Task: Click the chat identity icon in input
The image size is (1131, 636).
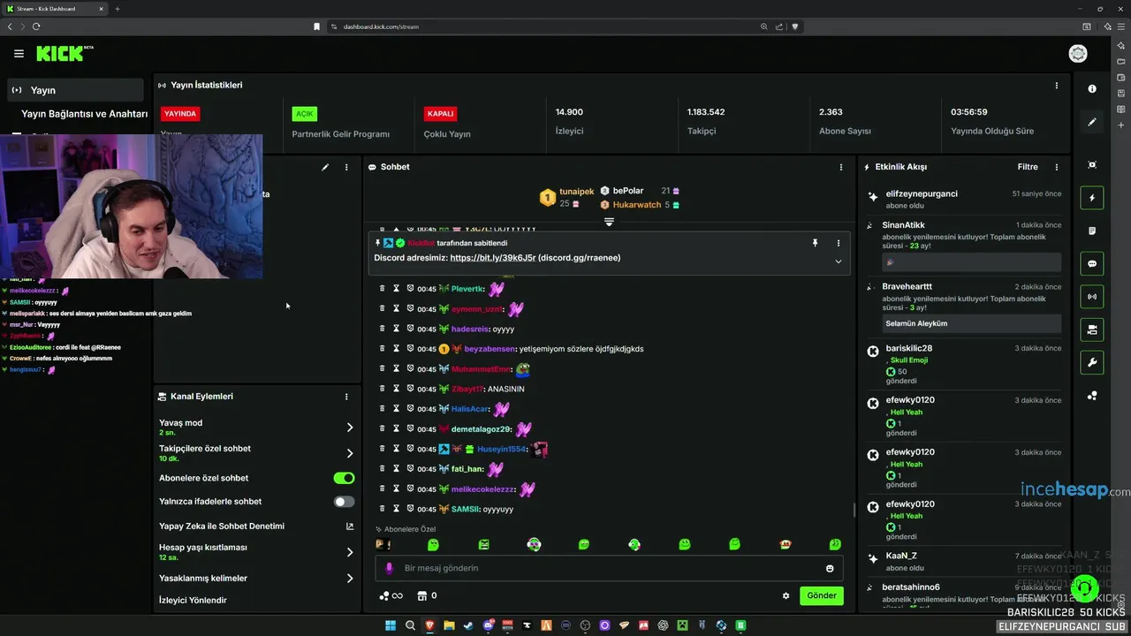Action: pyautogui.click(x=390, y=568)
